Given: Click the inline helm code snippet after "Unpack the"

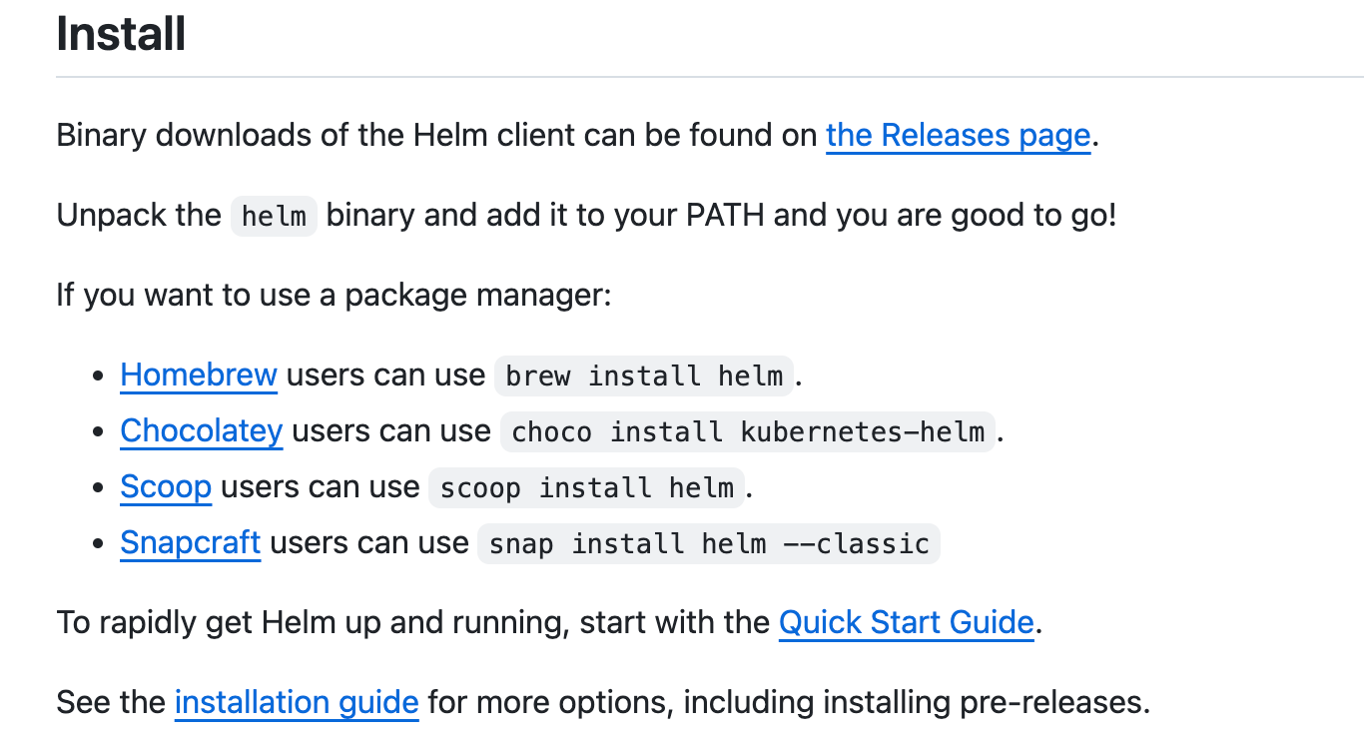Looking at the screenshot, I should pos(274,216).
